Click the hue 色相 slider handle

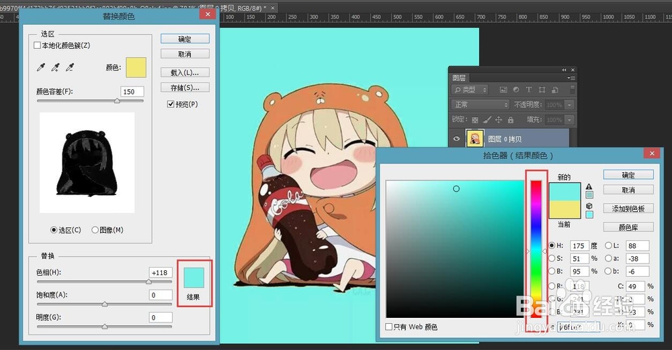click(149, 282)
